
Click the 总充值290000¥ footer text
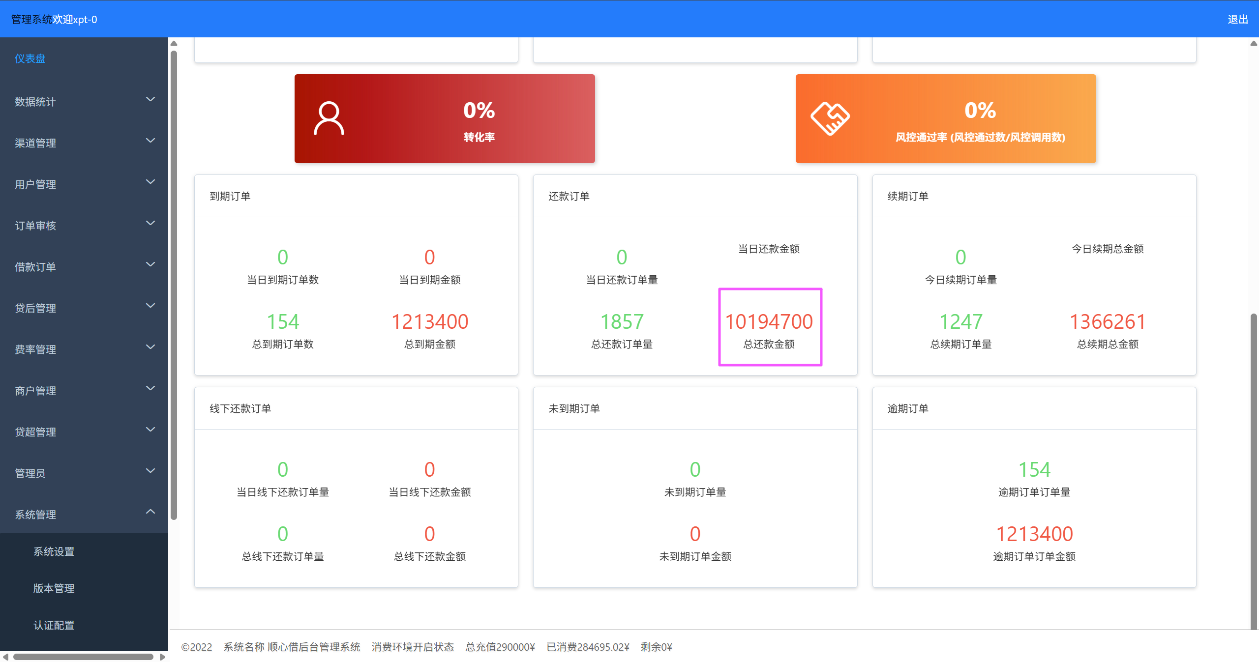coord(500,647)
